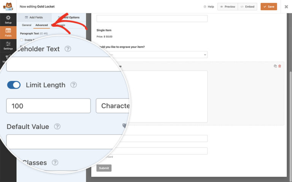
Task: Open help for Placeholder Text
Action: pos(68,49)
